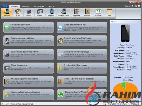
Task: Click the iOS Version 7.0.4 value
Action: click(x=128, y=50)
